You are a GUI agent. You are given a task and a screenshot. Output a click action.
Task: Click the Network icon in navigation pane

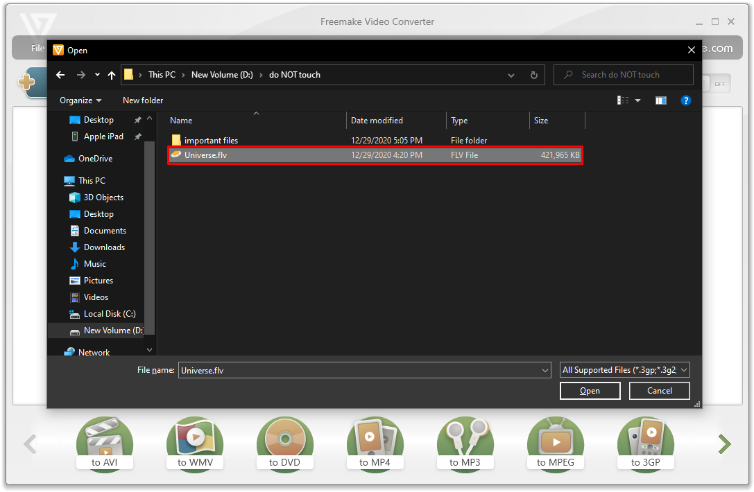click(x=69, y=352)
